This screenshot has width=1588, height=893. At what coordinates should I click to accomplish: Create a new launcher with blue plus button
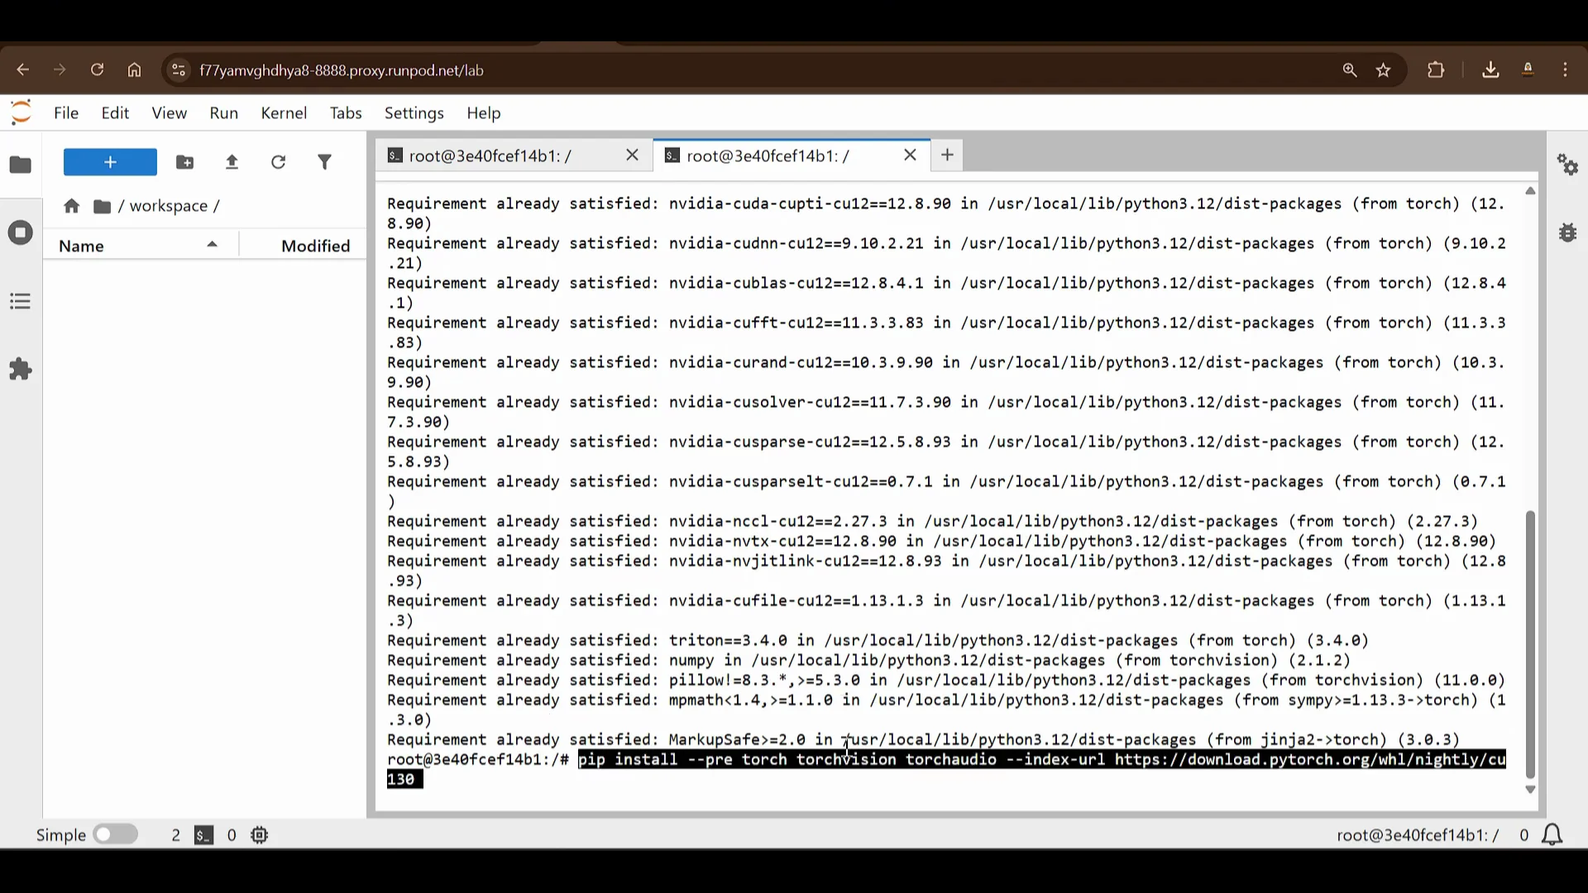click(x=109, y=162)
